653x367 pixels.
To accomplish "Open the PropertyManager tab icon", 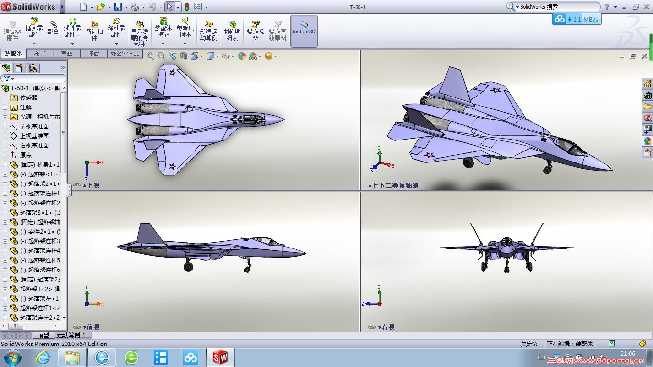I will pyautogui.click(x=19, y=68).
